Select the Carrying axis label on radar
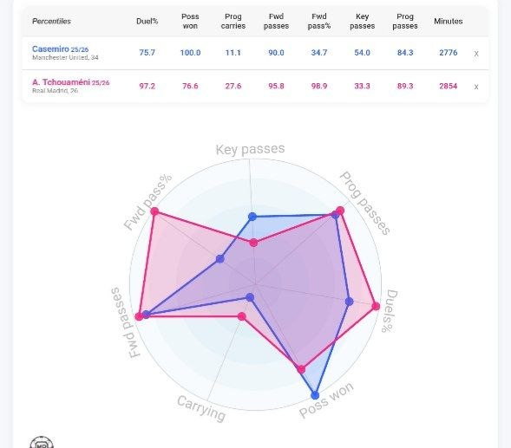 [x=201, y=409]
